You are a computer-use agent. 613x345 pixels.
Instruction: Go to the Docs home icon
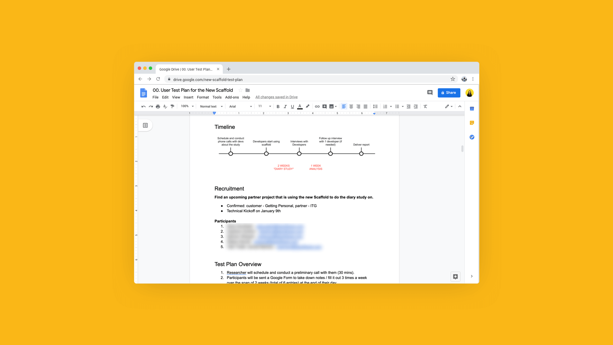tap(144, 93)
